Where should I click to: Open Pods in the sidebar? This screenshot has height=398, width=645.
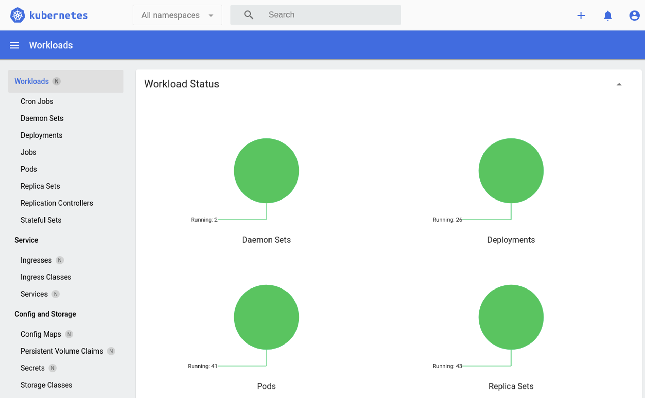pos(29,169)
